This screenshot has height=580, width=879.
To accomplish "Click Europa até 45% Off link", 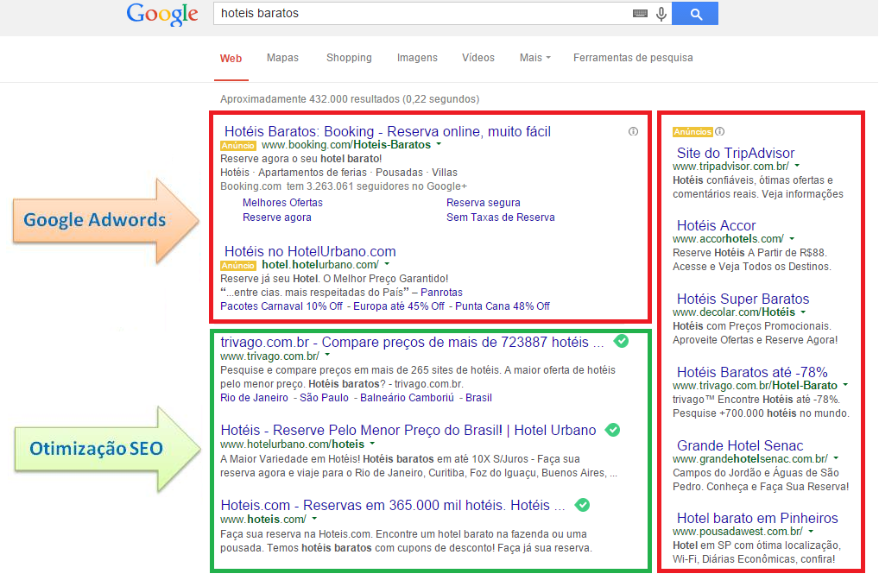I will pos(399,306).
